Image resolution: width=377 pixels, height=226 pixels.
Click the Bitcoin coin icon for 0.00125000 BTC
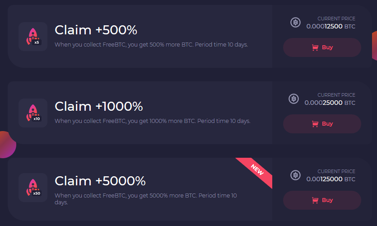(x=295, y=175)
